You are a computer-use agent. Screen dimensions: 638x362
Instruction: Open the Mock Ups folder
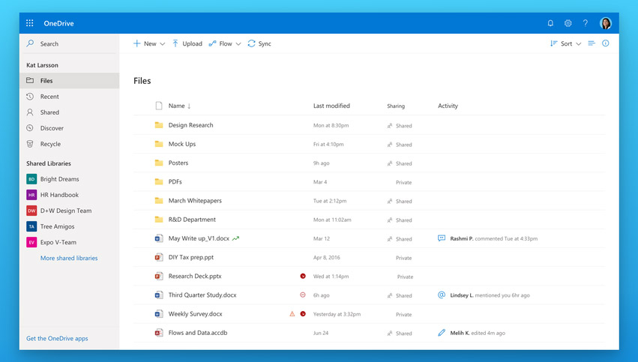[182, 144]
